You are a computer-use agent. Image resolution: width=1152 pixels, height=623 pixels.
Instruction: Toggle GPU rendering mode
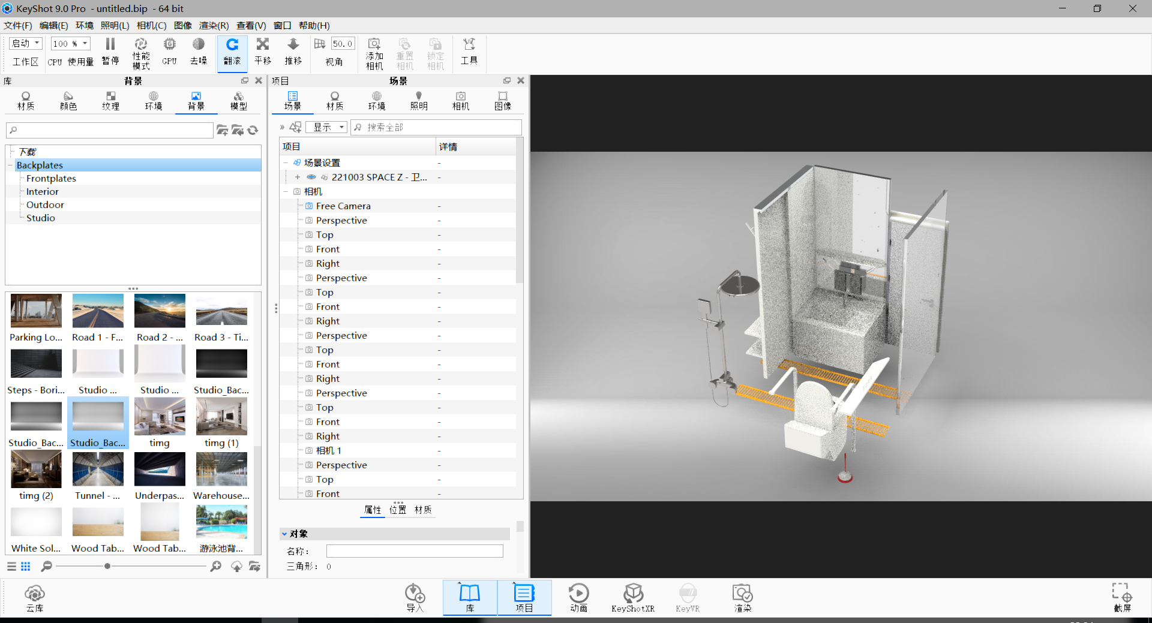(170, 52)
